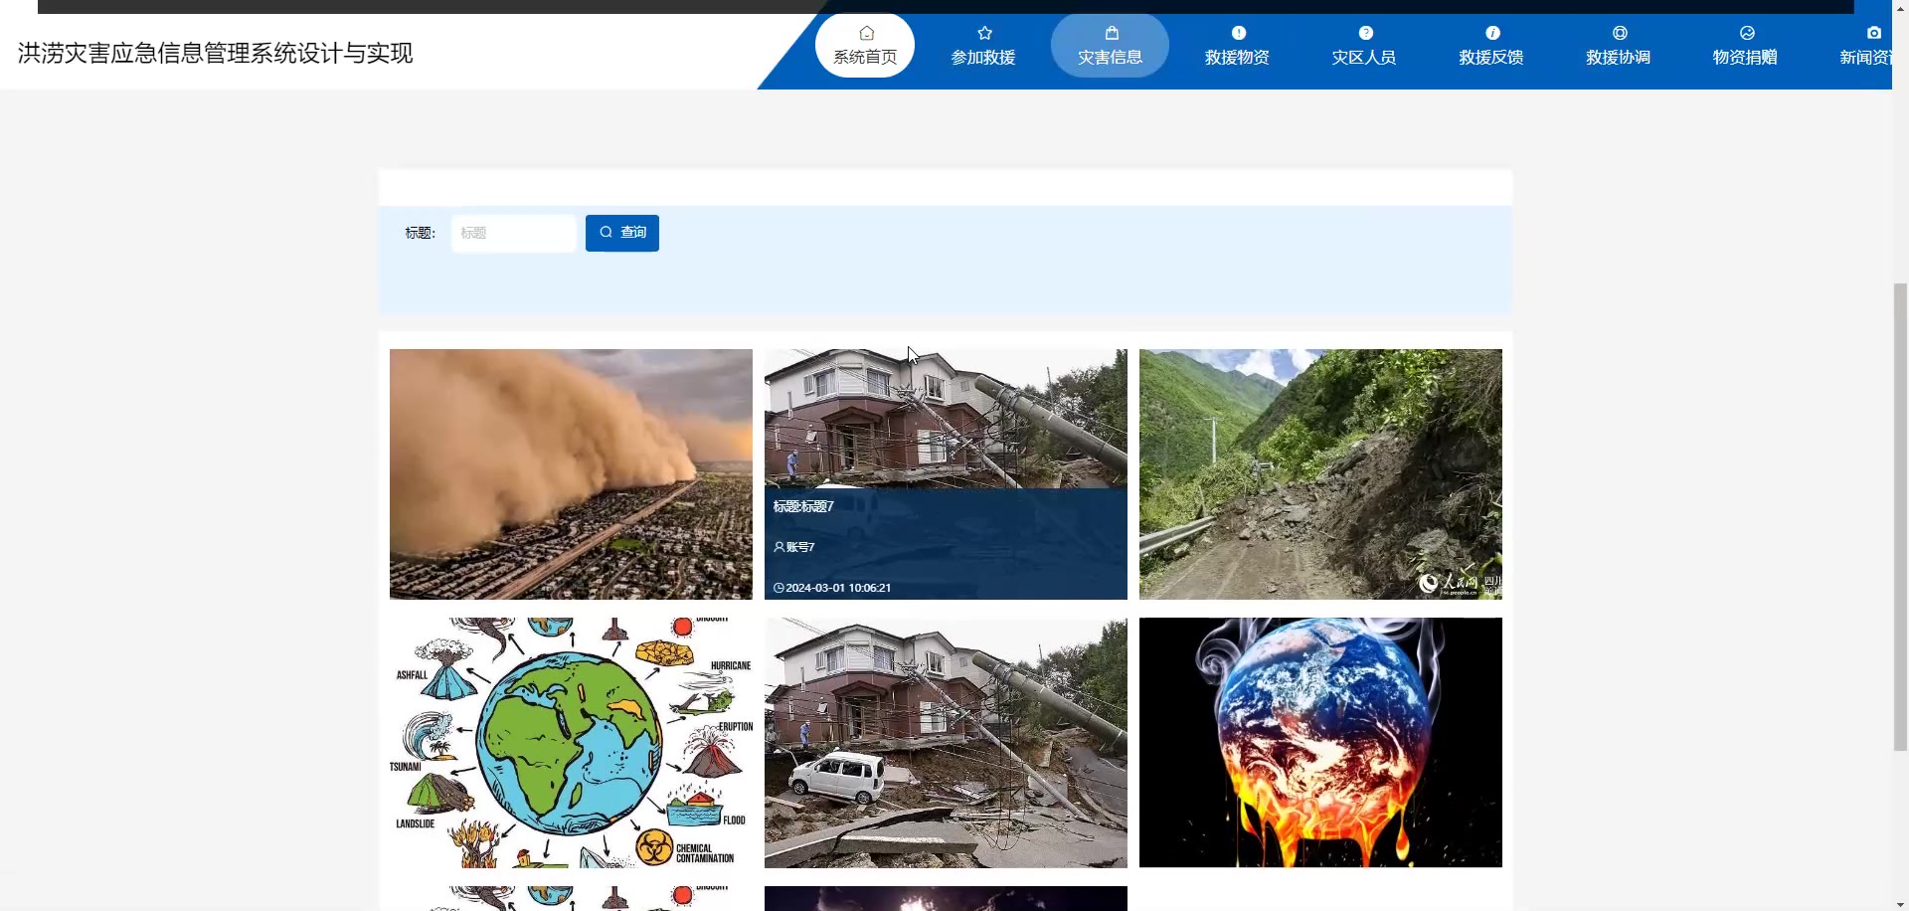Screen dimensions: 1909x911
Task: Open the burning melting earth thumbnail
Action: 1320,742
